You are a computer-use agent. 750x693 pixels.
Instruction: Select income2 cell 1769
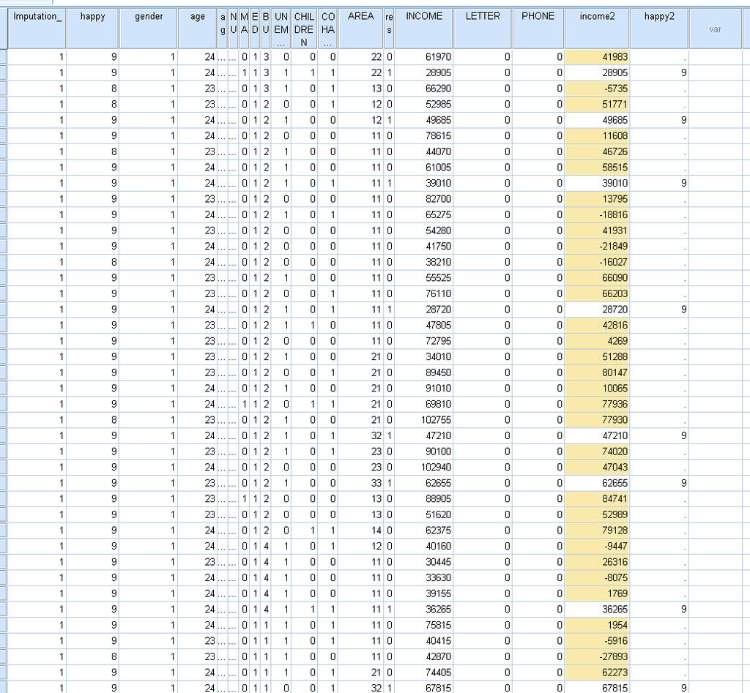[x=597, y=593]
